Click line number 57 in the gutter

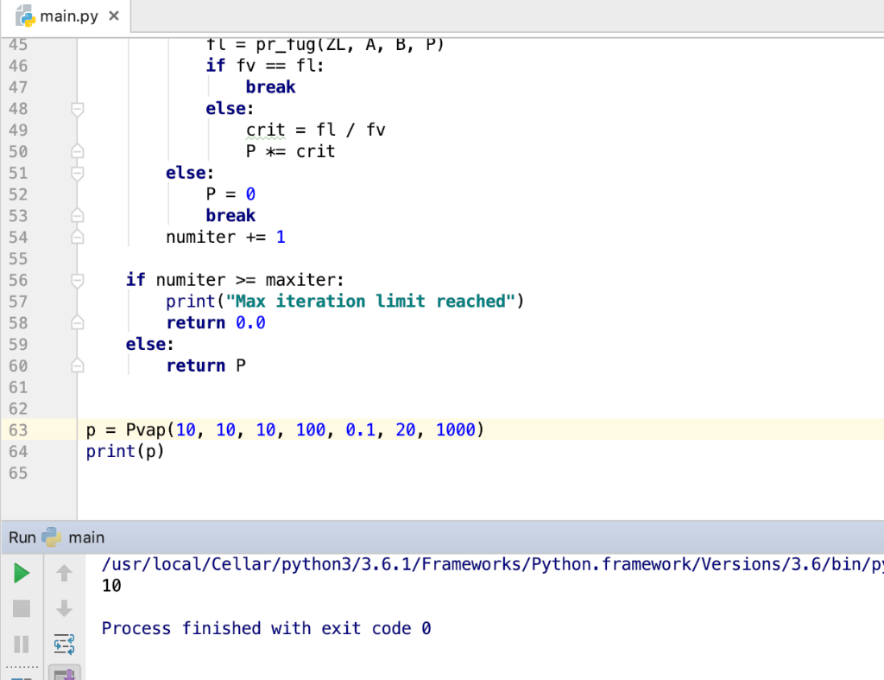pyautogui.click(x=18, y=302)
